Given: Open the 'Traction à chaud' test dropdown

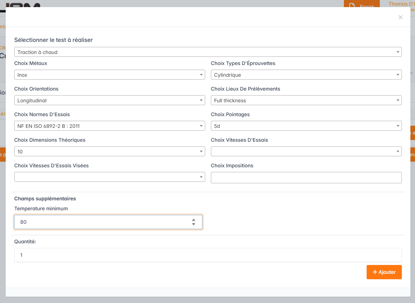Looking at the screenshot, I should pyautogui.click(x=208, y=52).
